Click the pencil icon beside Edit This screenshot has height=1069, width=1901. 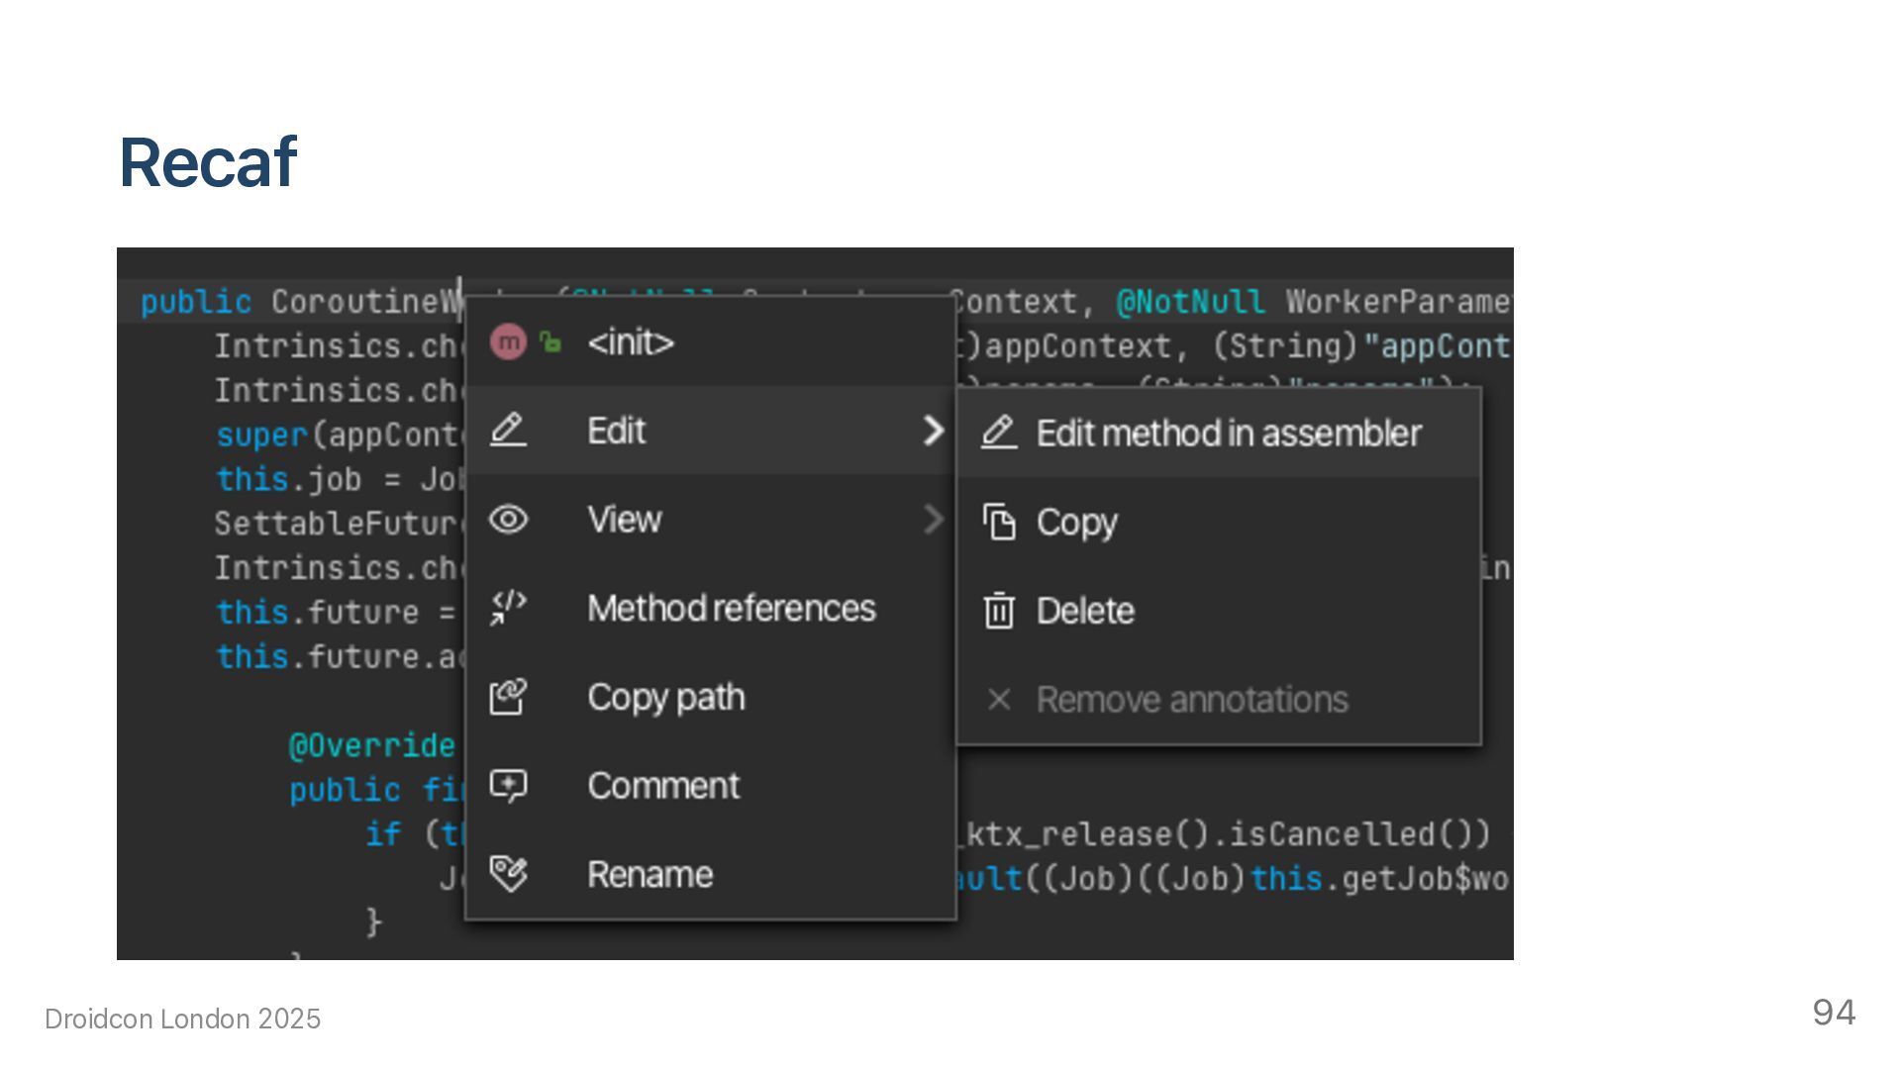pyautogui.click(x=508, y=431)
